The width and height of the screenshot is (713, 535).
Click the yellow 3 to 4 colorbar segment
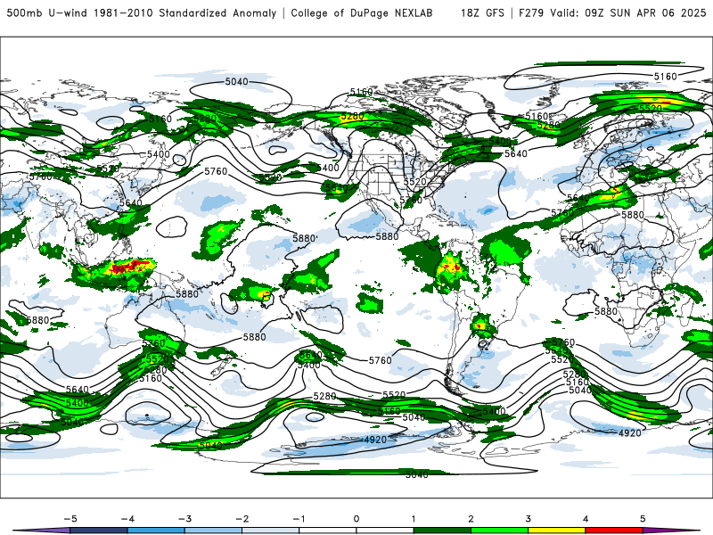pyautogui.click(x=556, y=531)
